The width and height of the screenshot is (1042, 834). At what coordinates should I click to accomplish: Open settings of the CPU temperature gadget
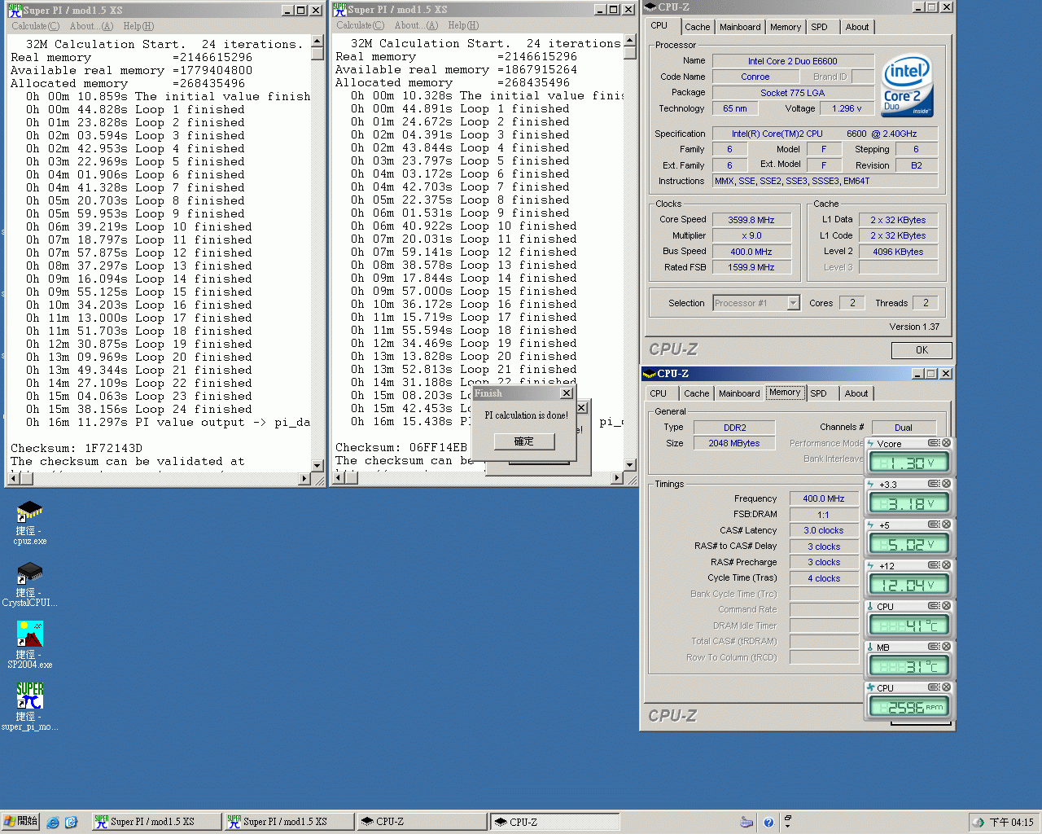pyautogui.click(x=934, y=606)
